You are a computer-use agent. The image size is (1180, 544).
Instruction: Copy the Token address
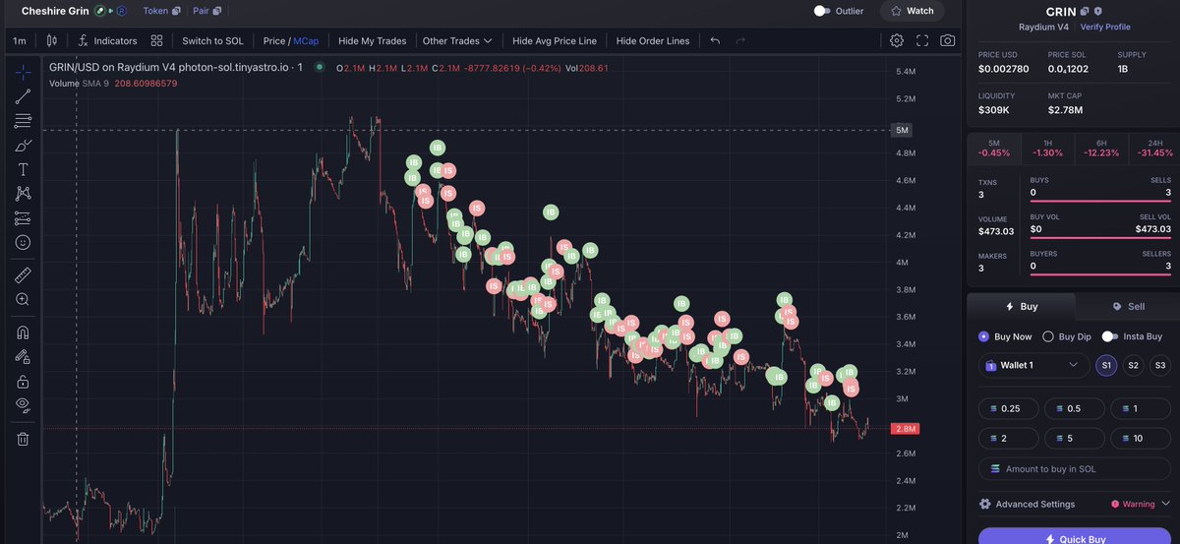click(x=176, y=12)
